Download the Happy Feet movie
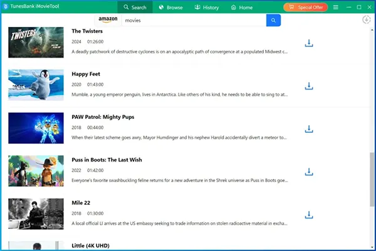Screen dimensions: 376x251 (x=308, y=86)
